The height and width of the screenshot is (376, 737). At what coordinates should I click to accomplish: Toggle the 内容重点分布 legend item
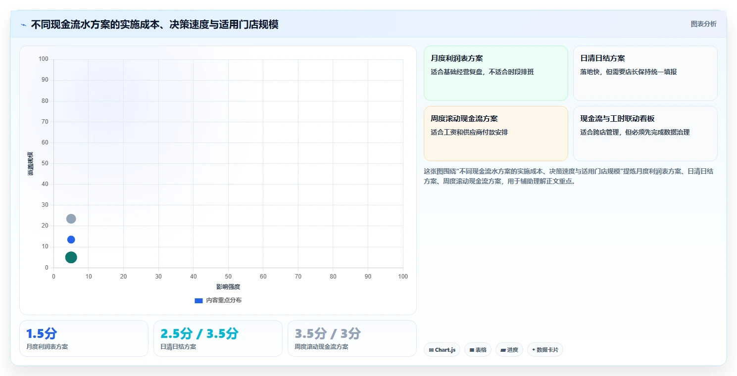tap(218, 300)
